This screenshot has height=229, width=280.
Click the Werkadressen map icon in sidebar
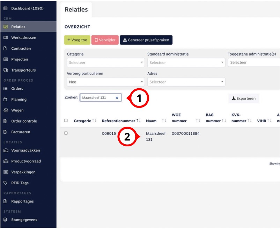[x=5, y=38]
